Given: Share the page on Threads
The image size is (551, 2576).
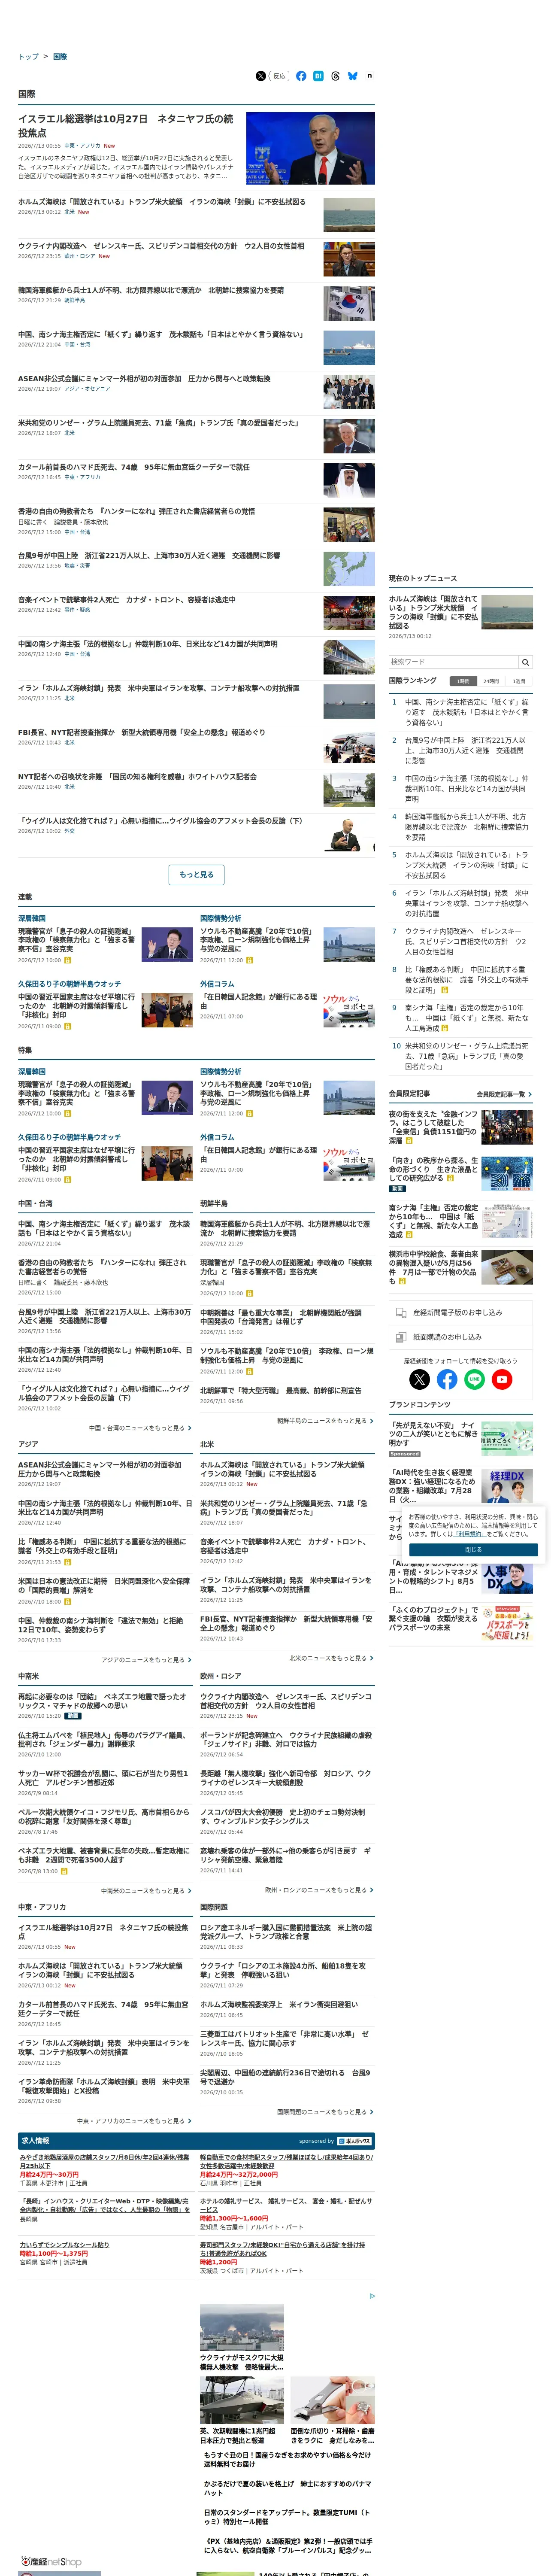Looking at the screenshot, I should (x=335, y=76).
